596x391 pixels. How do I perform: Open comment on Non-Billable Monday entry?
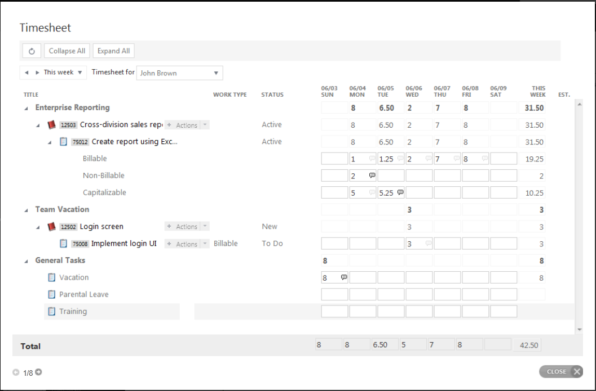tap(372, 176)
